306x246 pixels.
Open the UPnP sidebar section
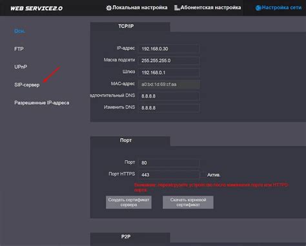click(x=21, y=67)
